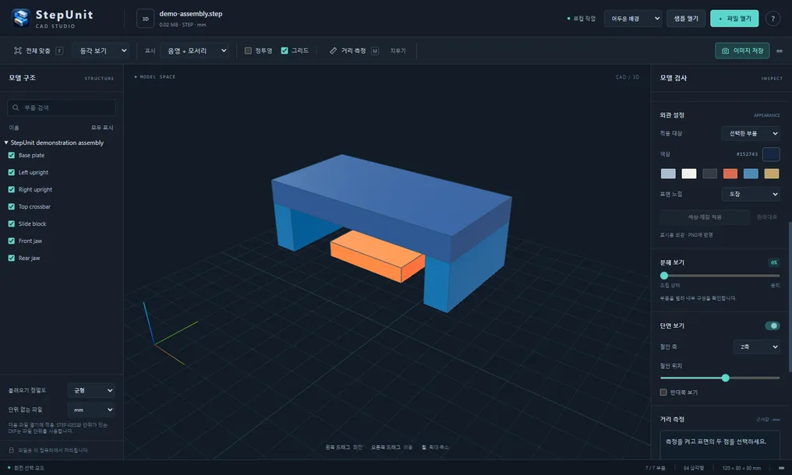
Task: Toggle Base plate visibility checkbox
Action: point(12,156)
